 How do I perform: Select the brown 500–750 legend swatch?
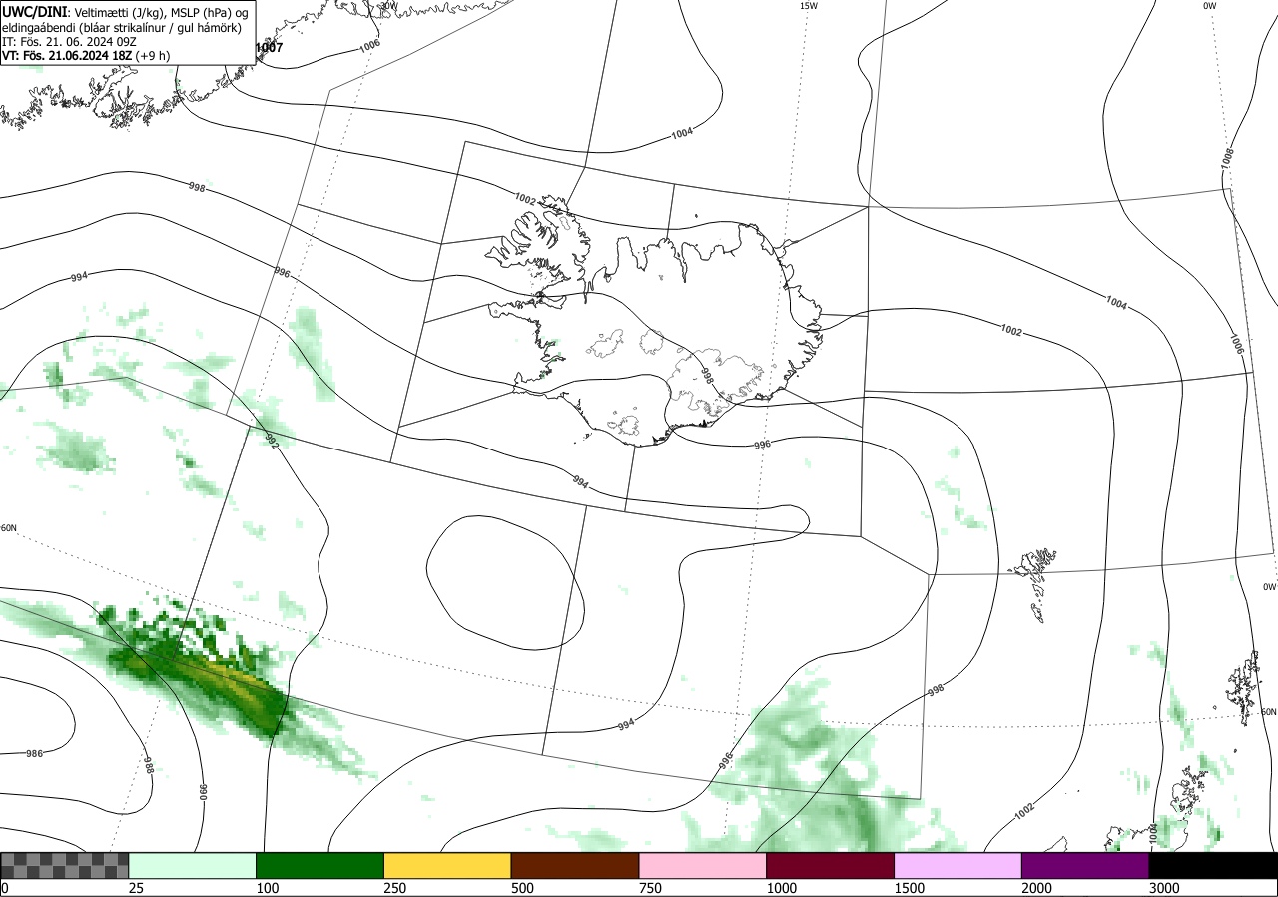[x=574, y=865]
